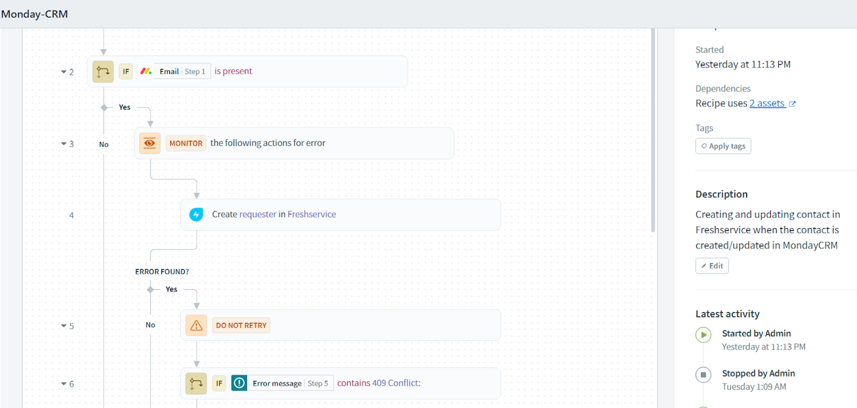This screenshot has height=408, width=857.
Task: Open the Create requester in Freshservice step
Action: pos(341,215)
